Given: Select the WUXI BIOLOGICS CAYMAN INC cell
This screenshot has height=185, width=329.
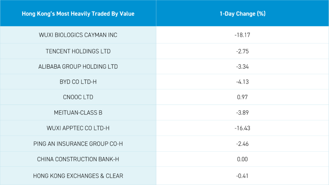Looking at the screenshot, I should [x=78, y=35].
